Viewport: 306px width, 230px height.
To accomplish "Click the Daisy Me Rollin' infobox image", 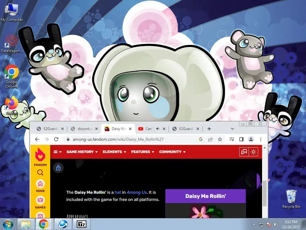I will tap(205, 211).
